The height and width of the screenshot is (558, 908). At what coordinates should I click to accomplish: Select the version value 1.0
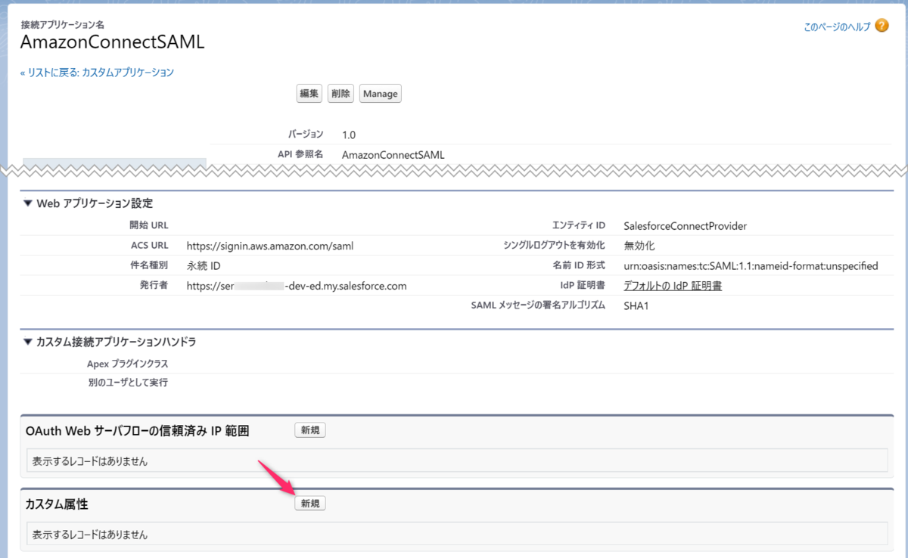click(x=349, y=135)
